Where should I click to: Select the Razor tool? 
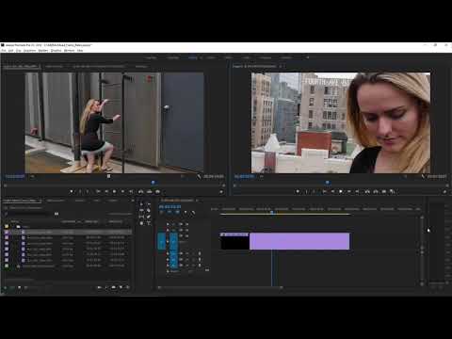tap(149, 210)
